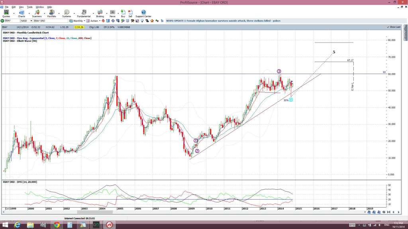Open the Window menu
The image size is (408, 229).
tap(39, 7)
